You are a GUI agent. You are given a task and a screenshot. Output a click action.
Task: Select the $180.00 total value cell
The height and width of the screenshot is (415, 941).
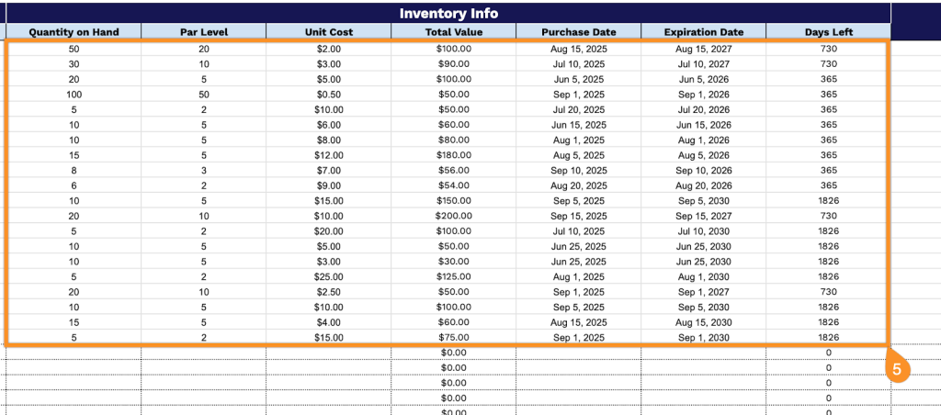[453, 155]
